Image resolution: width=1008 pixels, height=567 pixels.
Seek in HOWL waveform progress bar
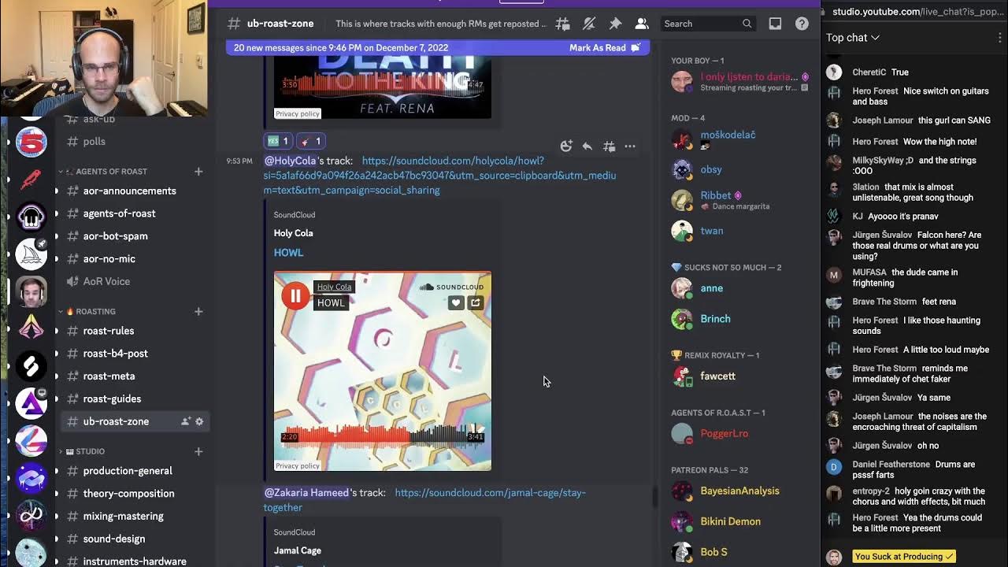(383, 435)
